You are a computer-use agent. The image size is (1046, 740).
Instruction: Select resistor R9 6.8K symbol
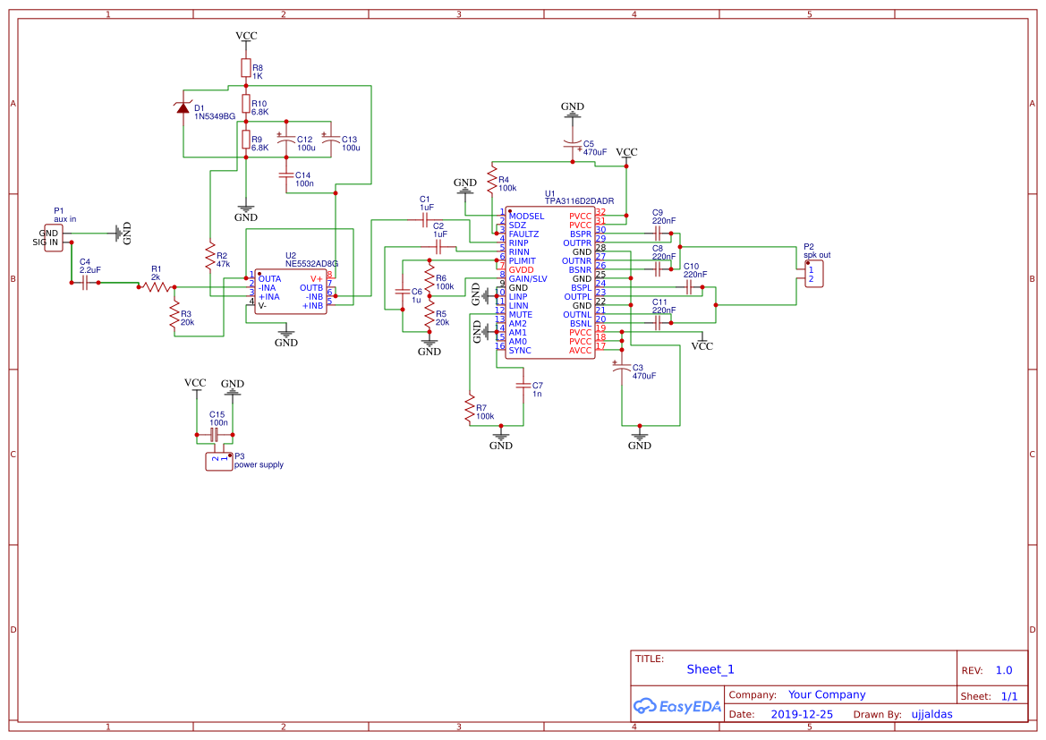[246, 140]
